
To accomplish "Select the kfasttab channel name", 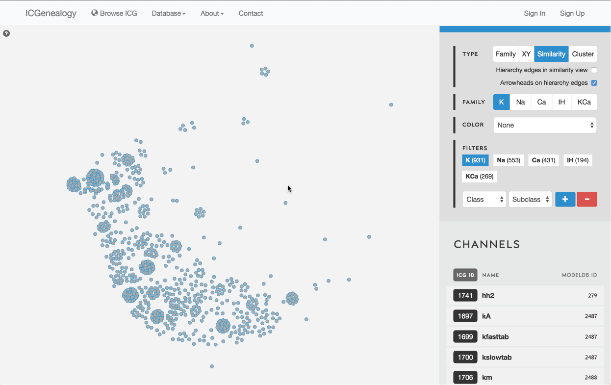I will [495, 336].
